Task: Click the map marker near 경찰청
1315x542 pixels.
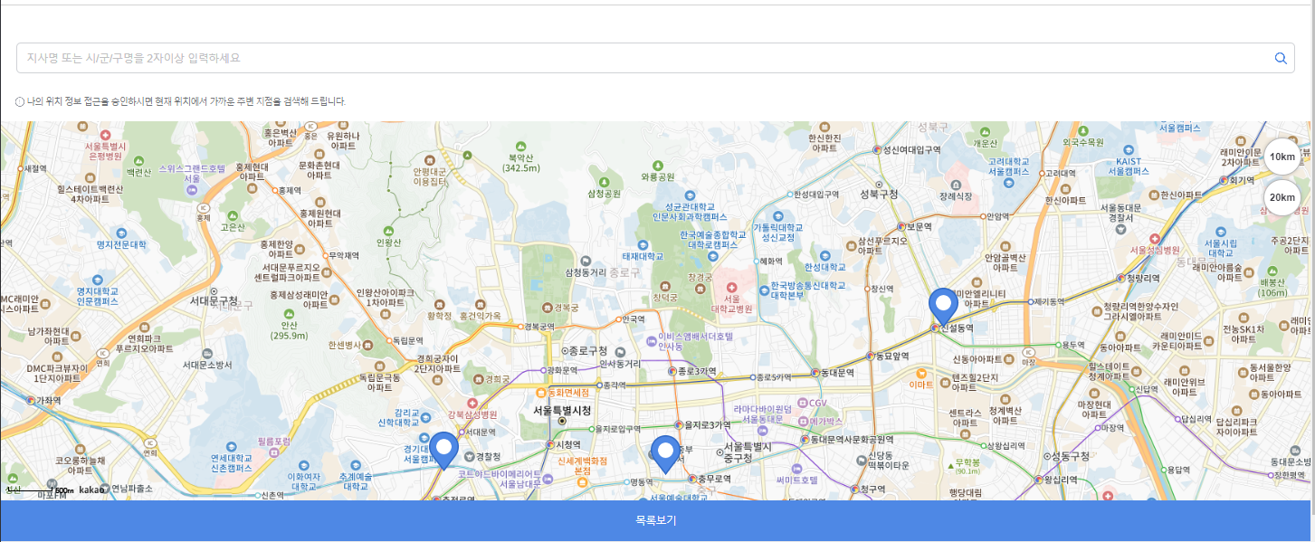Action: [443, 450]
